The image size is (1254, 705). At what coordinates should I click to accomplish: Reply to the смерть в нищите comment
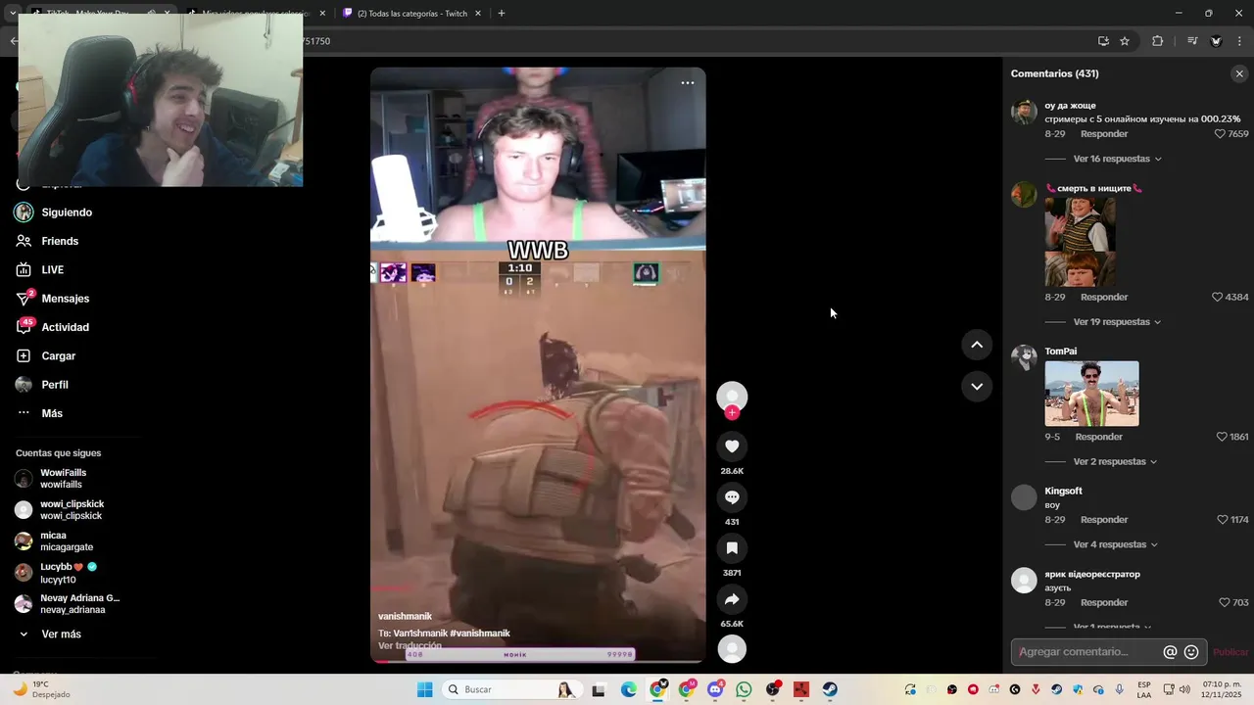[1104, 297]
